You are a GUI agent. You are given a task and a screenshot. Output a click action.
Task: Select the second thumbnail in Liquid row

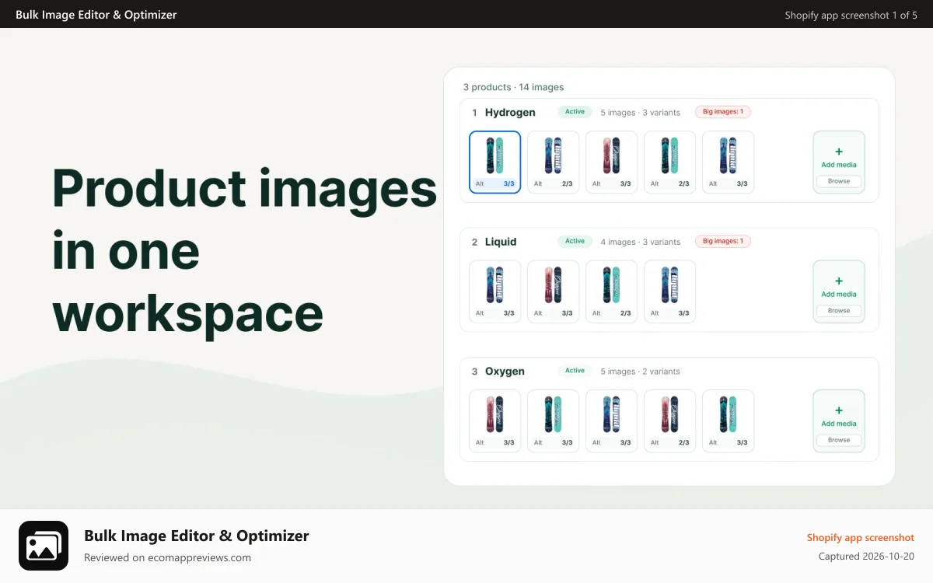pos(554,291)
